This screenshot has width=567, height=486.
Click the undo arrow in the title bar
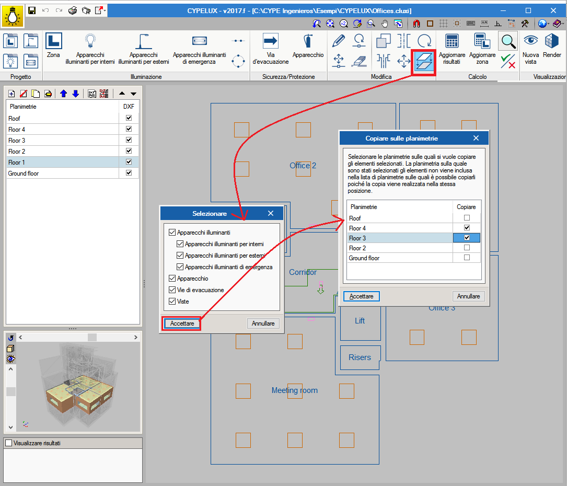(x=45, y=10)
